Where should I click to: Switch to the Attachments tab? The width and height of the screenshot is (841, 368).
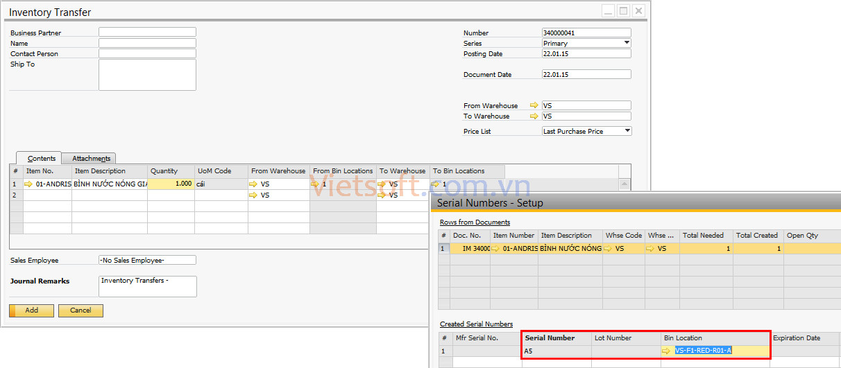tap(91, 159)
